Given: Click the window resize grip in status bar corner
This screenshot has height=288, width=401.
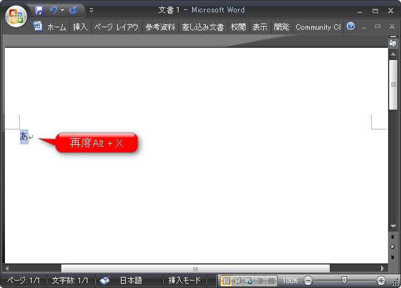Looking at the screenshot, I should [397, 282].
